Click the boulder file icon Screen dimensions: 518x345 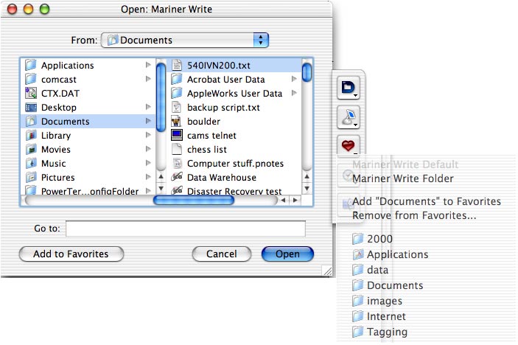click(x=176, y=122)
